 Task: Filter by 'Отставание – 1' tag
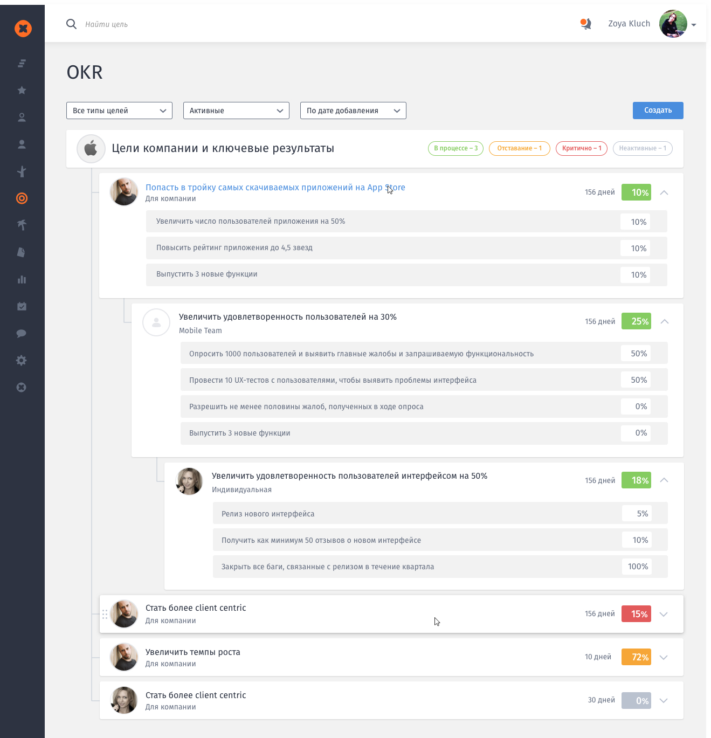click(520, 148)
